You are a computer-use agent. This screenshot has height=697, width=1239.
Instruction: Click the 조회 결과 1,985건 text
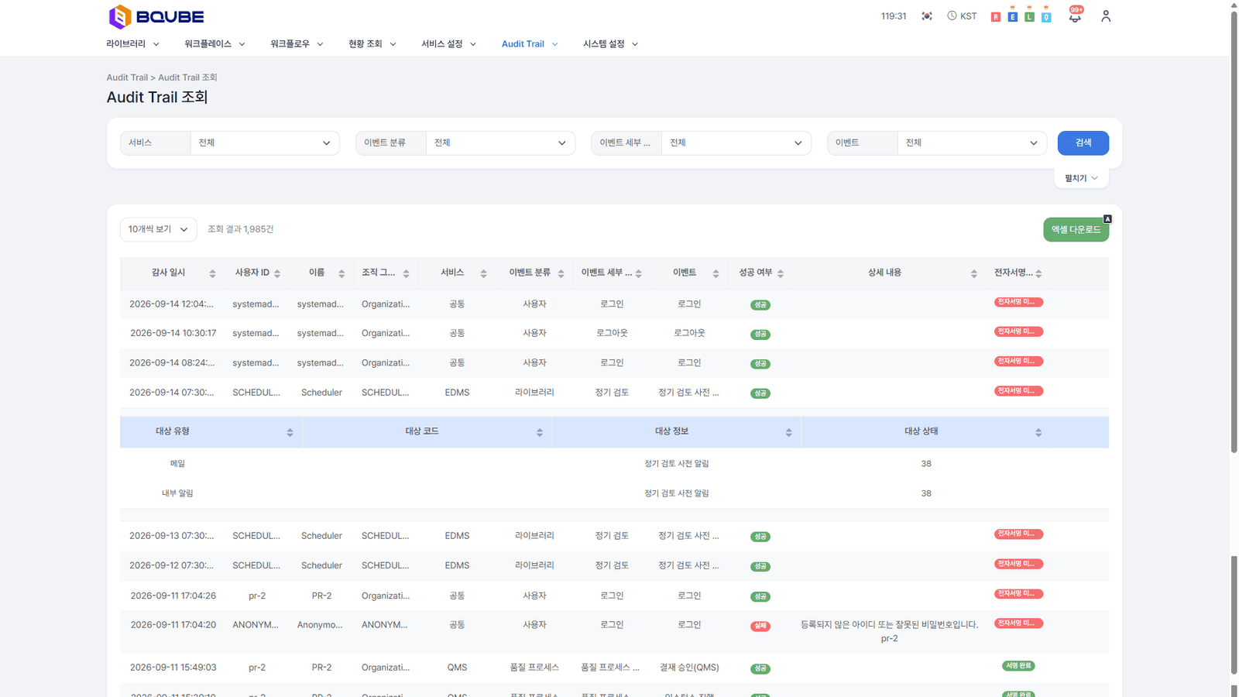point(240,229)
